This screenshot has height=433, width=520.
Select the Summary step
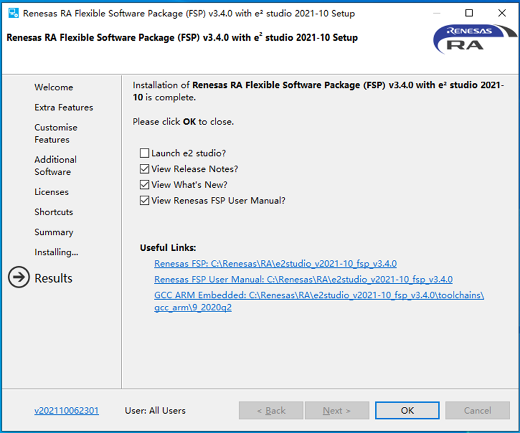54,232
